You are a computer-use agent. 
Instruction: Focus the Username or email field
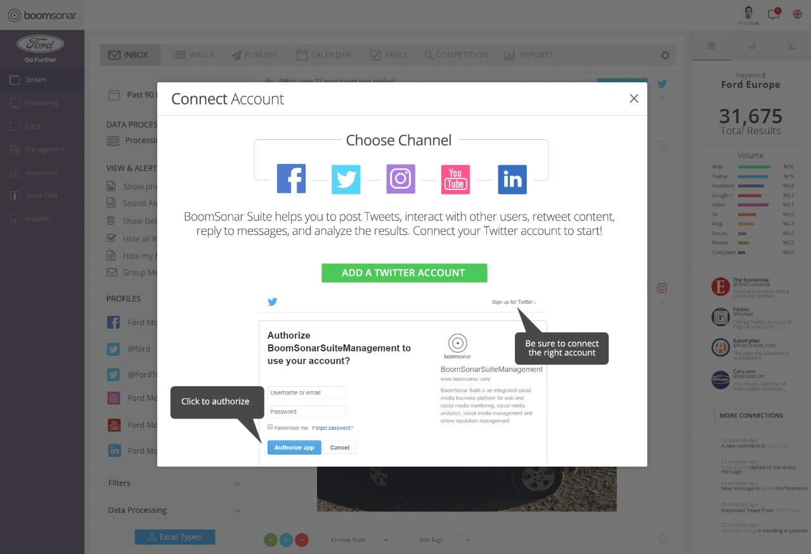click(x=306, y=393)
